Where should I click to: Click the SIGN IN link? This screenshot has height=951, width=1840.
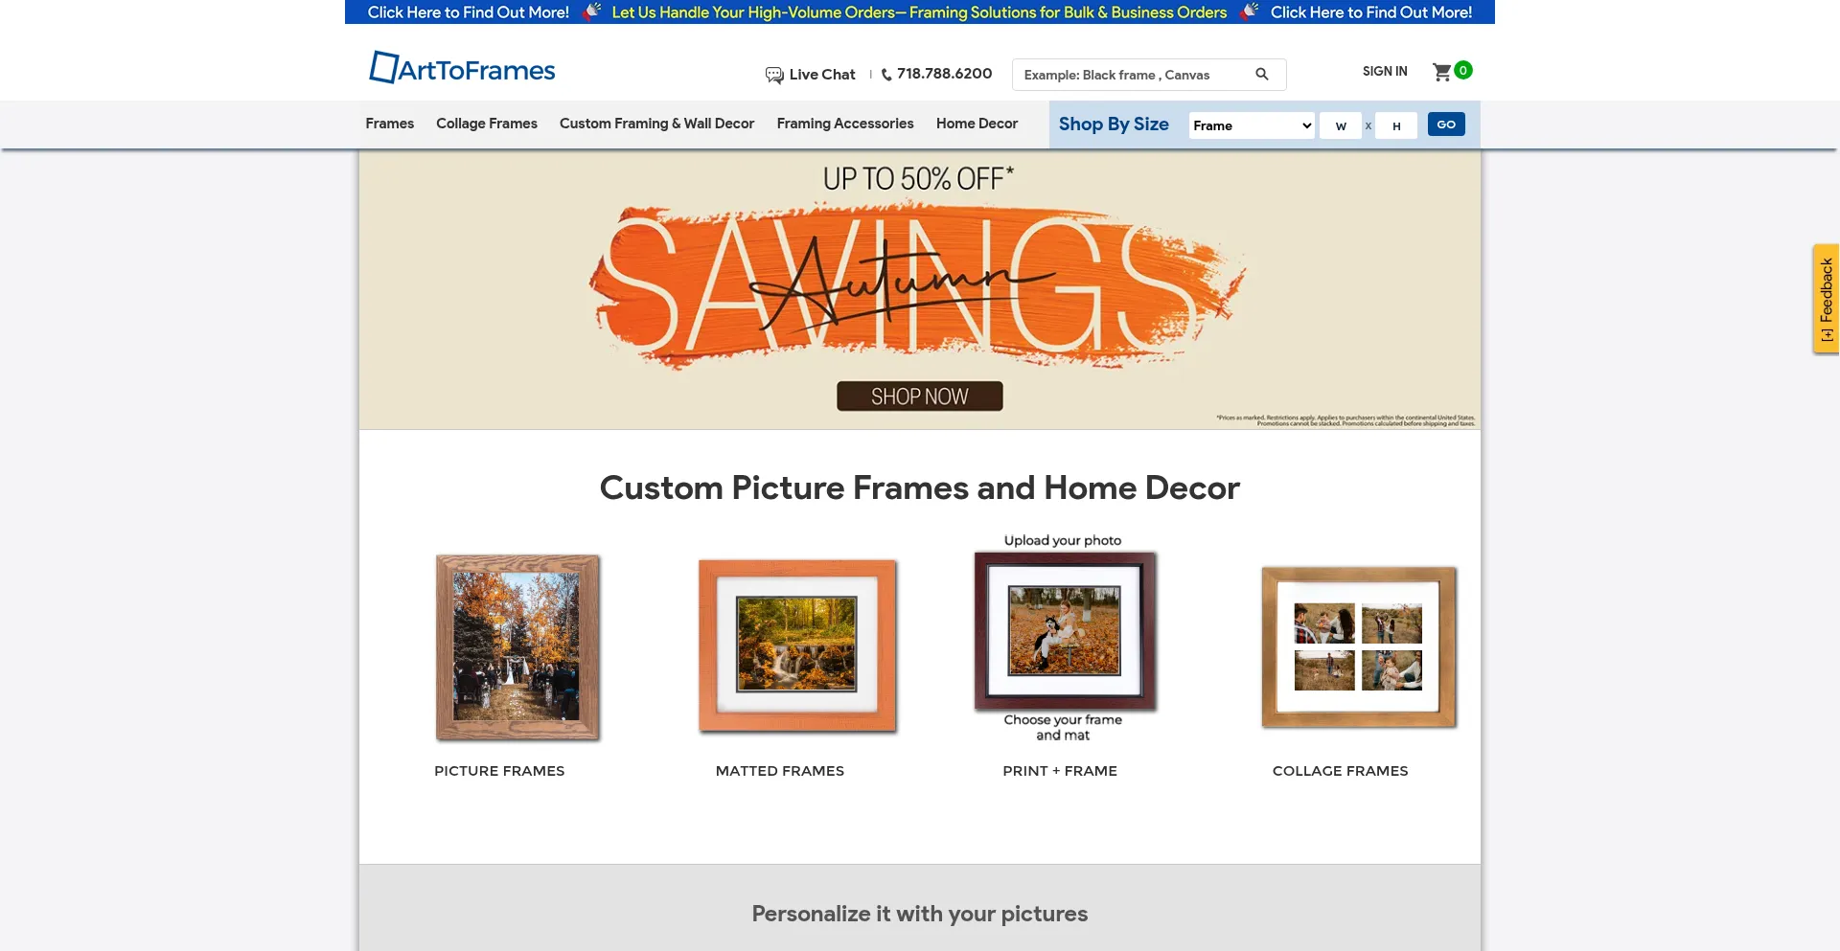(x=1385, y=71)
